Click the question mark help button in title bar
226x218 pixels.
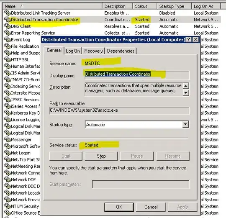189,39
